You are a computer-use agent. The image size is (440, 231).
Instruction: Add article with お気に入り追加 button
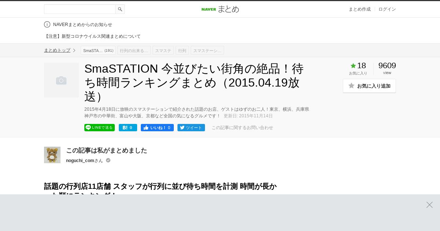[369, 86]
